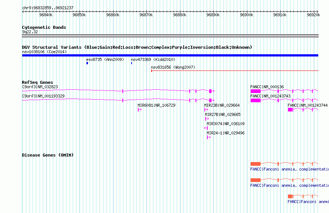Click the 96920k ruler tick label
Screen dimensions: 329x213
tap(313, 15)
